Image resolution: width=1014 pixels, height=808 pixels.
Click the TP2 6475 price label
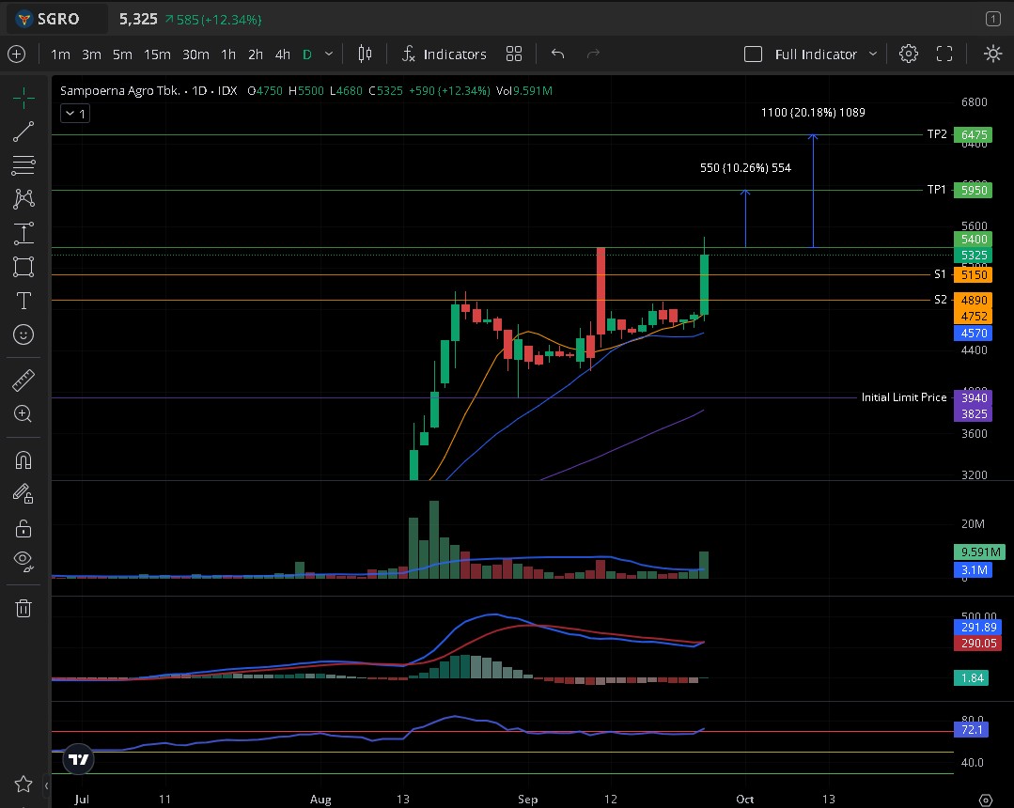(x=969, y=135)
